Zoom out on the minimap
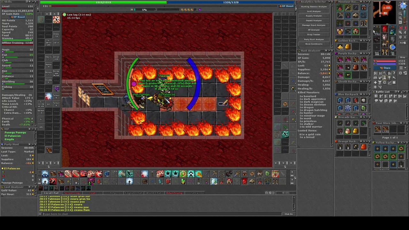 (x=400, y=14)
